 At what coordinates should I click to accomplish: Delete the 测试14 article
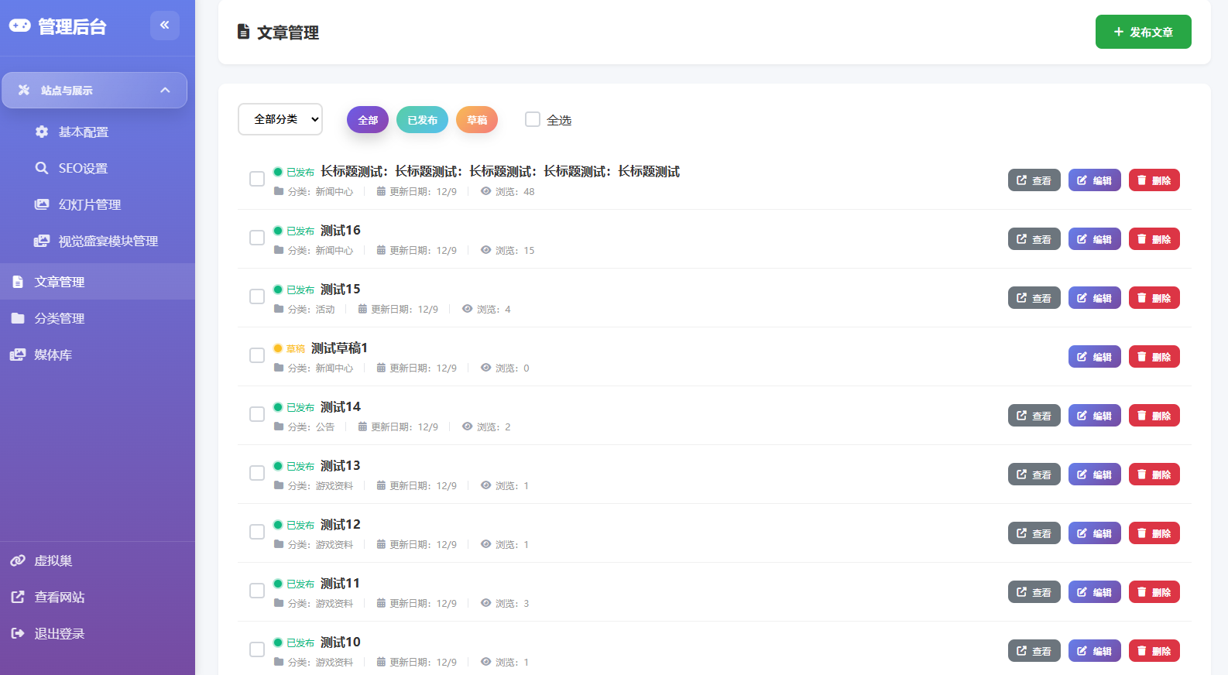(1154, 416)
